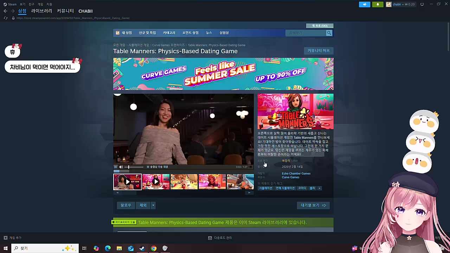The image size is (450, 253).
Task: Open the 카테고리 categories menu
Action: tap(169, 33)
